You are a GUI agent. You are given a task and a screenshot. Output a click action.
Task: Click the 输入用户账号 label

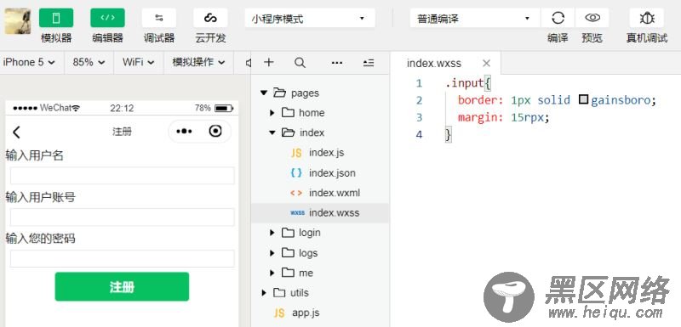coord(40,198)
